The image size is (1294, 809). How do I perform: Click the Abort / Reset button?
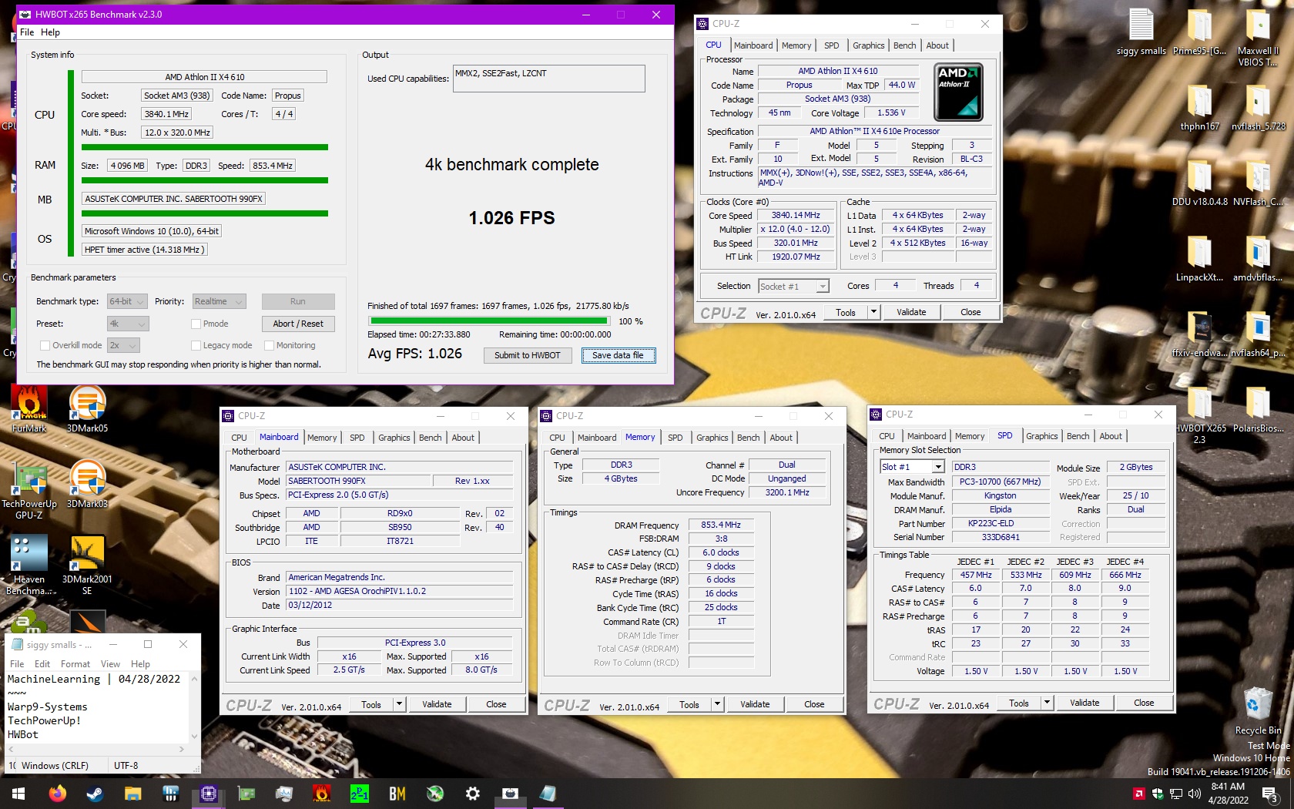(x=297, y=324)
